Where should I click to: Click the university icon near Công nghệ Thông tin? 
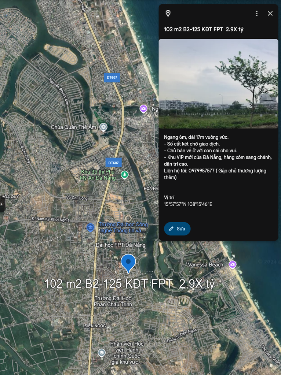click(x=90, y=227)
